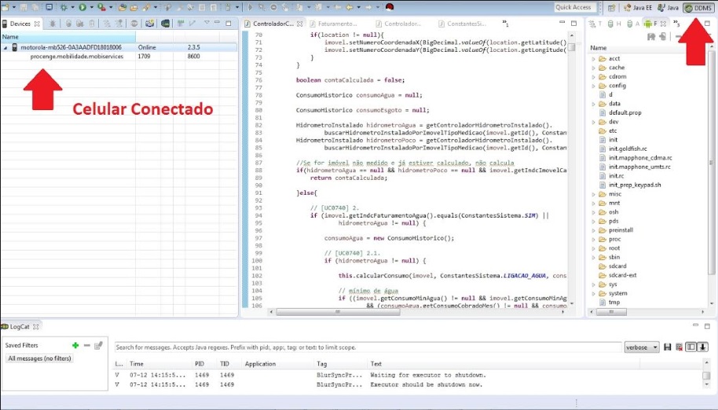718x410 pixels.
Task: Collapse the motorola-mb526 device node
Action: [x=5, y=47]
